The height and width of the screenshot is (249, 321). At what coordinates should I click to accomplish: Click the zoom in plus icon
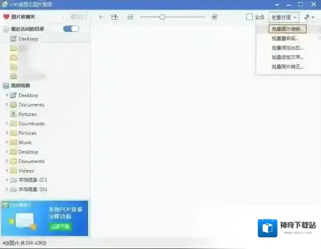215,17
